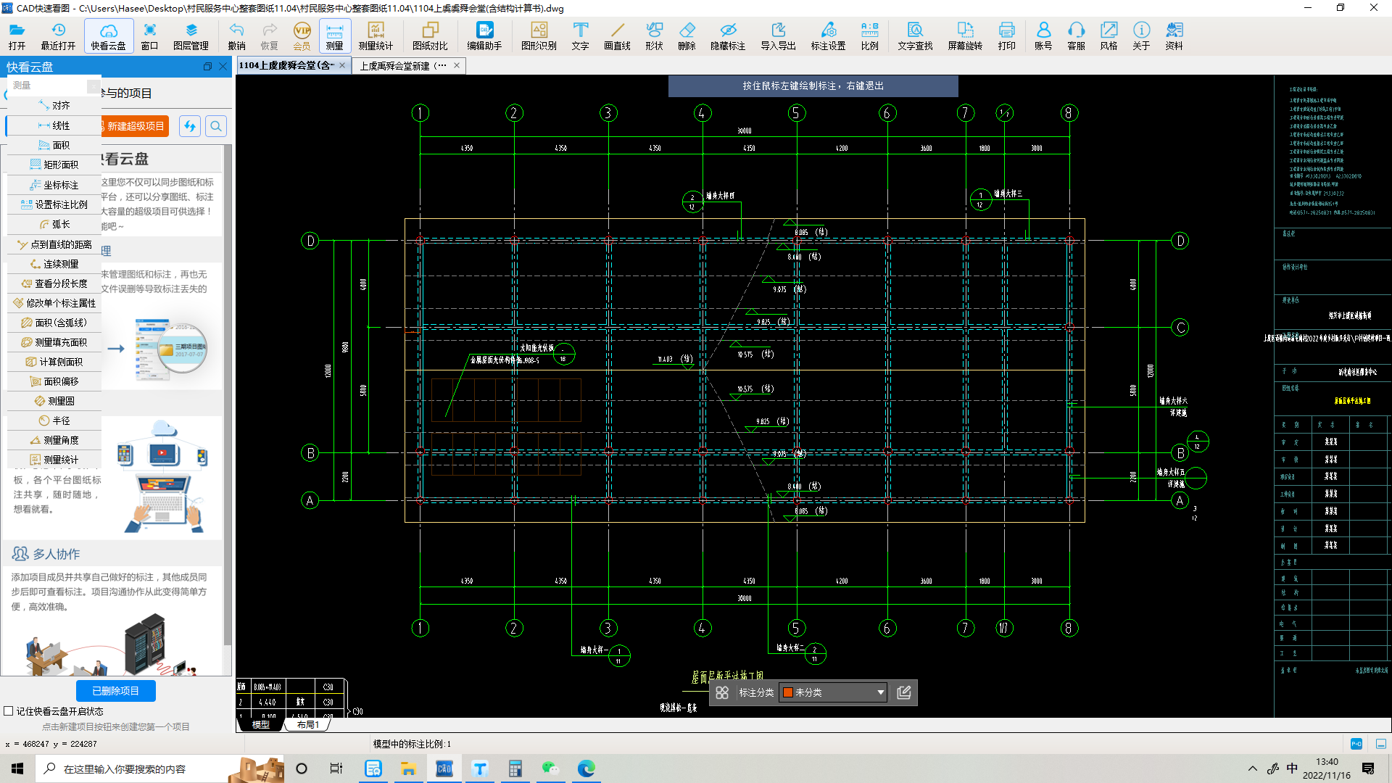Toggle the 快看云盘 cloud disk icon

(108, 36)
